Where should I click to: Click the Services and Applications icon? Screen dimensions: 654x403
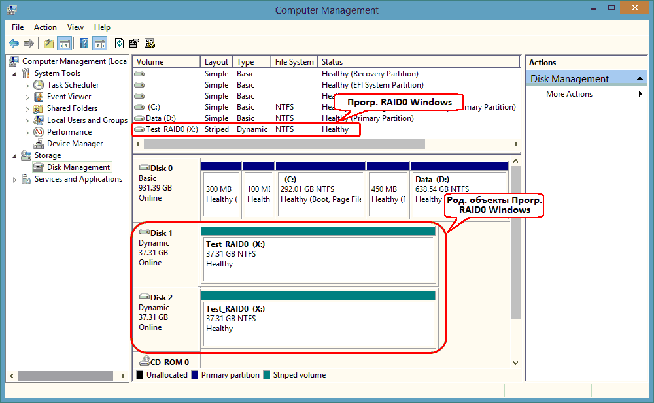tap(26, 179)
